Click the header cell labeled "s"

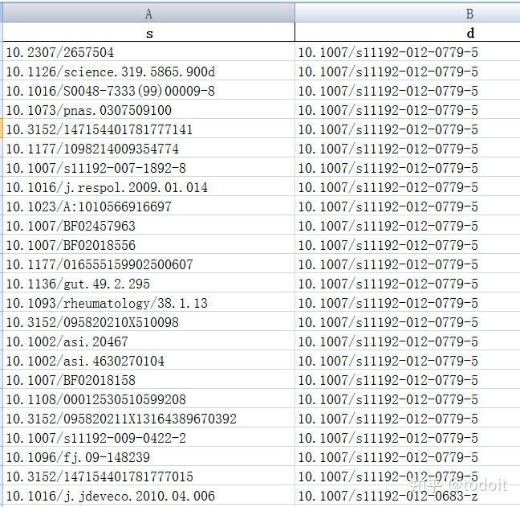tap(148, 32)
